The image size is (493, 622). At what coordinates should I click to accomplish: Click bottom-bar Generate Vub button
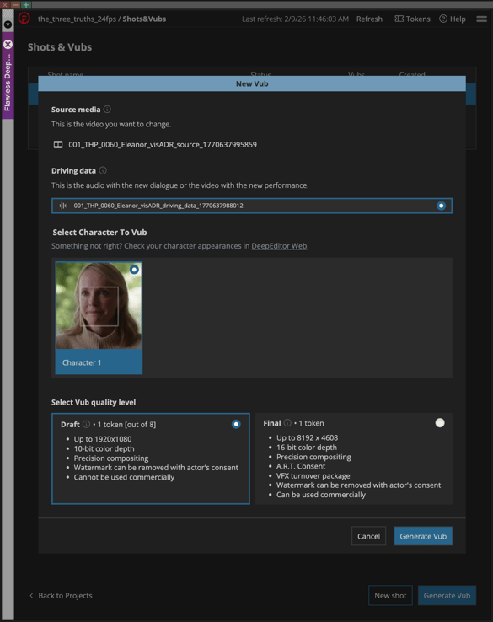pyautogui.click(x=447, y=595)
